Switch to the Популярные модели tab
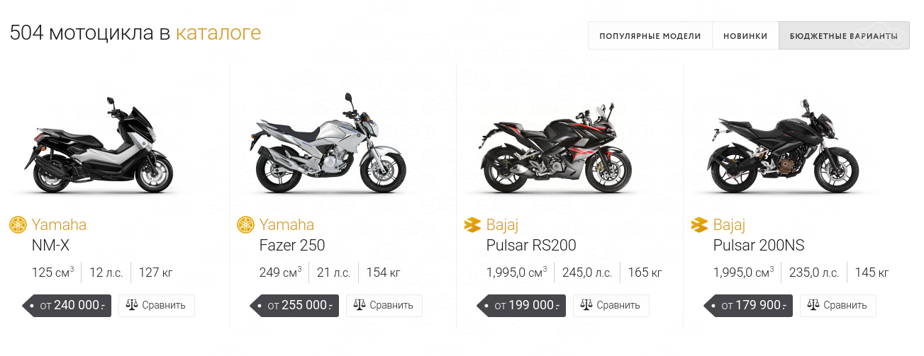This screenshot has width=924, height=356. (650, 35)
